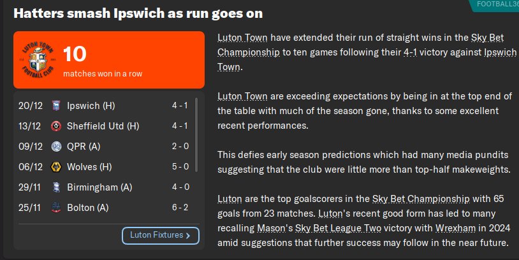
Task: Open Luton Town link in opening sentence
Action: coord(242,38)
